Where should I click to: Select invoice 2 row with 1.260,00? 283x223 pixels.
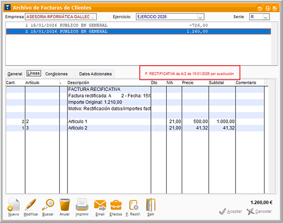[138, 31]
